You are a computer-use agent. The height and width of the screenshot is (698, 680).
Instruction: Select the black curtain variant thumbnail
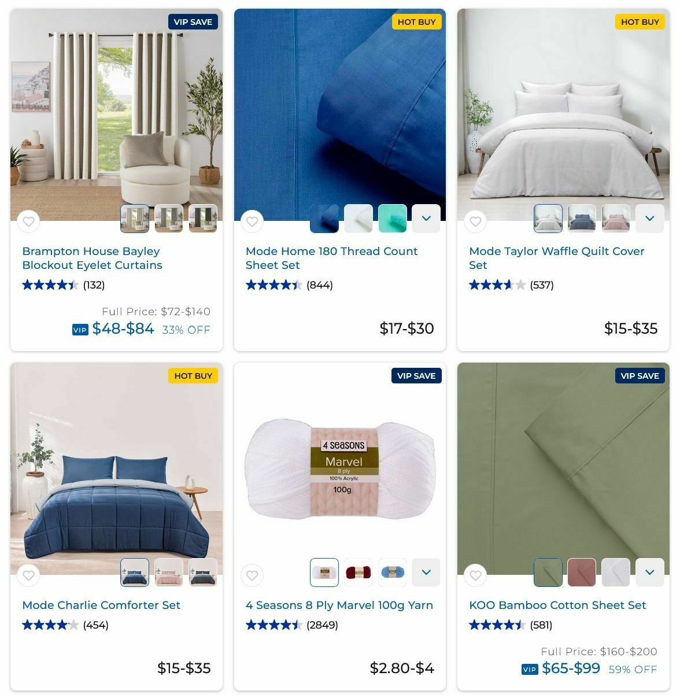coord(203,219)
